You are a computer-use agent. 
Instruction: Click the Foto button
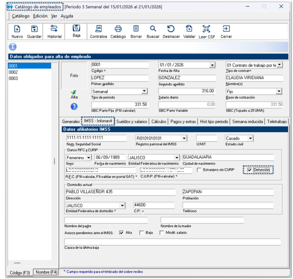[74, 76]
